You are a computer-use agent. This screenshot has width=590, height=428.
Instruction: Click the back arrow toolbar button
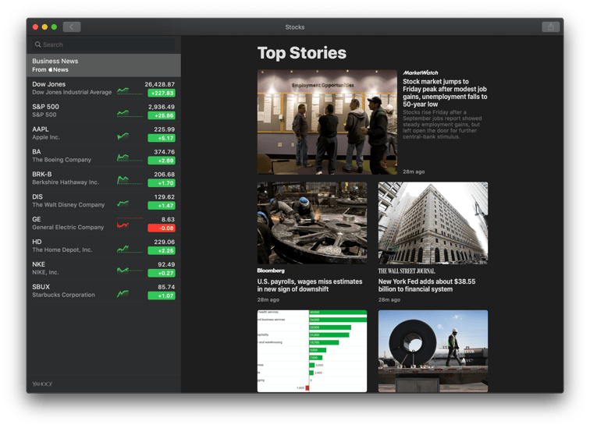click(72, 27)
